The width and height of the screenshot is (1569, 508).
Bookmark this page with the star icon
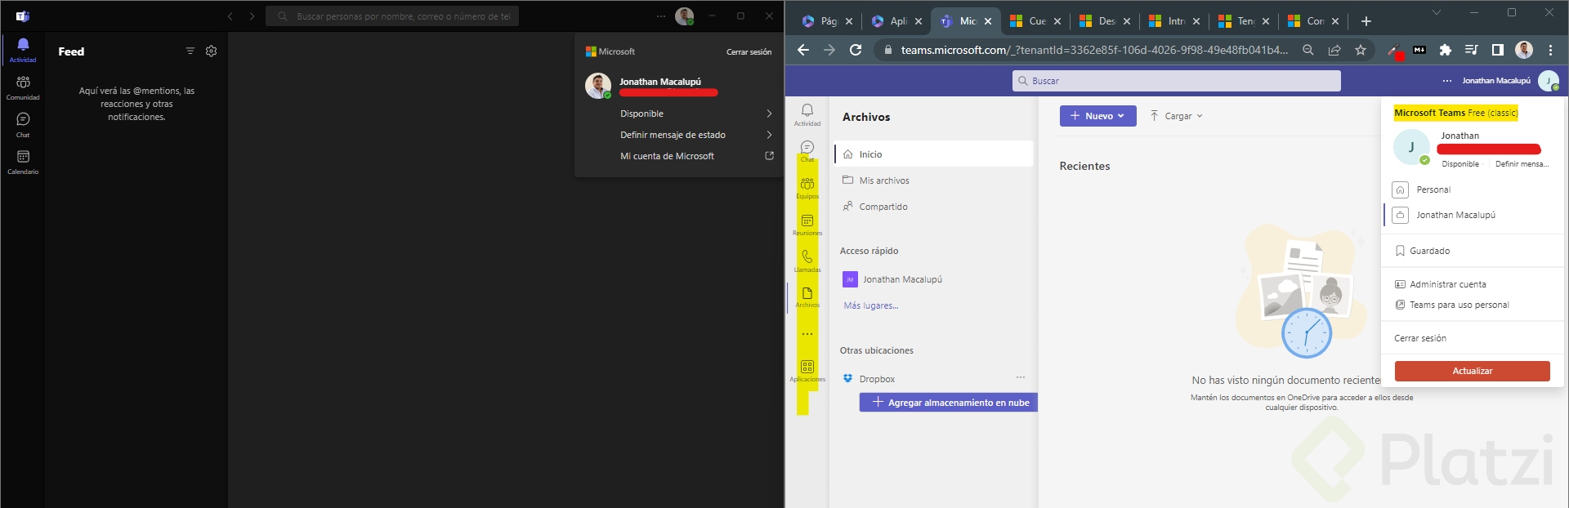click(x=1361, y=50)
